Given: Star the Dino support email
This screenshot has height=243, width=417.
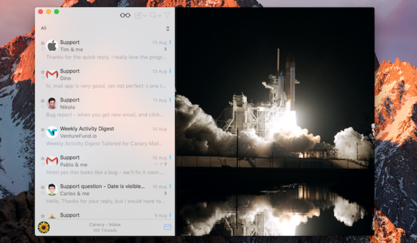Looking at the screenshot, I should [43, 72].
